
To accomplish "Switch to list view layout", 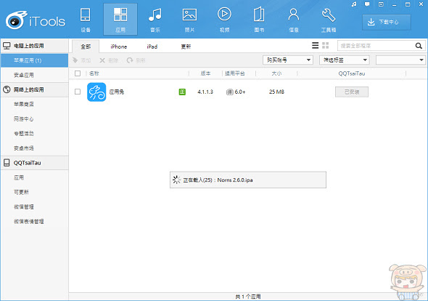I will coord(316,45).
